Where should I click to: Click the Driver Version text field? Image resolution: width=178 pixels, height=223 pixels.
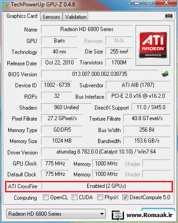tap(106, 152)
